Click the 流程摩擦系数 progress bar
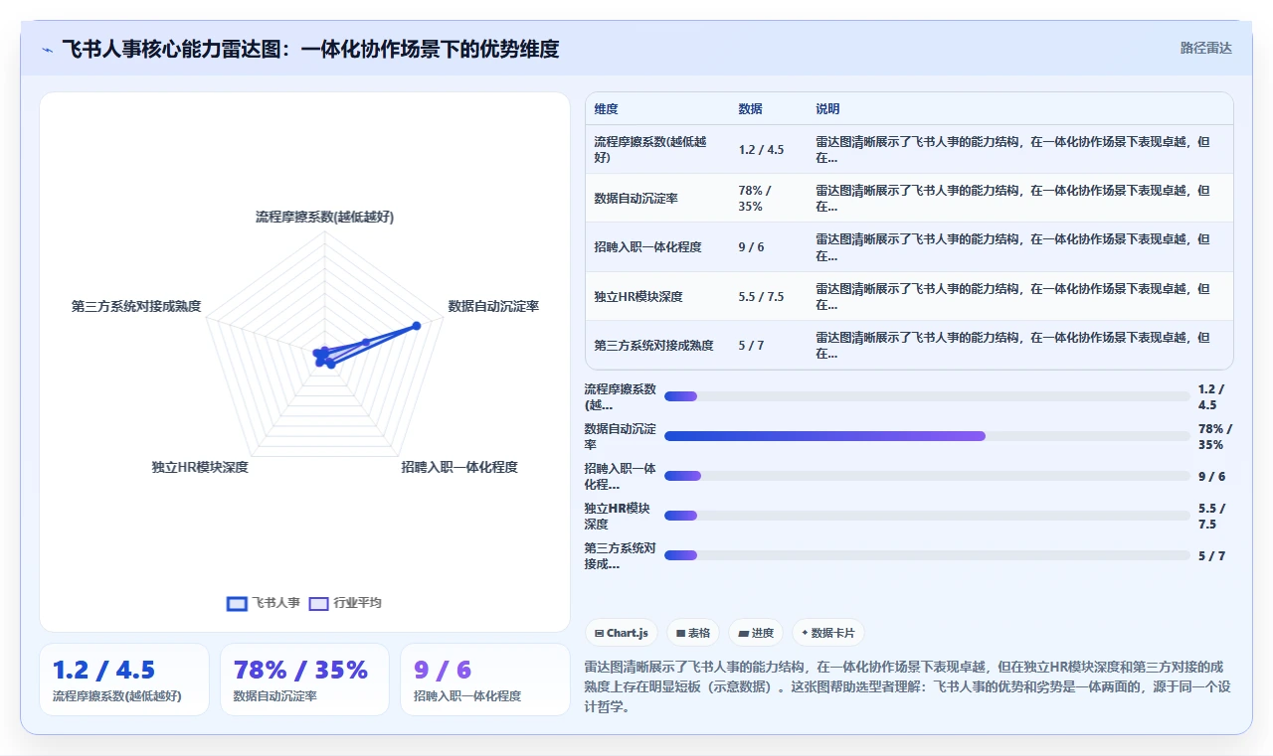1273x756 pixels. [x=927, y=396]
